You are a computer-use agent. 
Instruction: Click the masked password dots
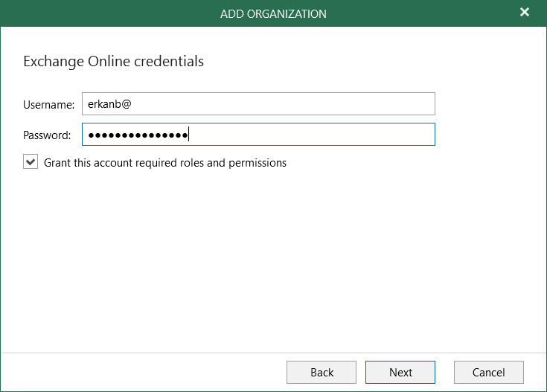[x=137, y=135]
